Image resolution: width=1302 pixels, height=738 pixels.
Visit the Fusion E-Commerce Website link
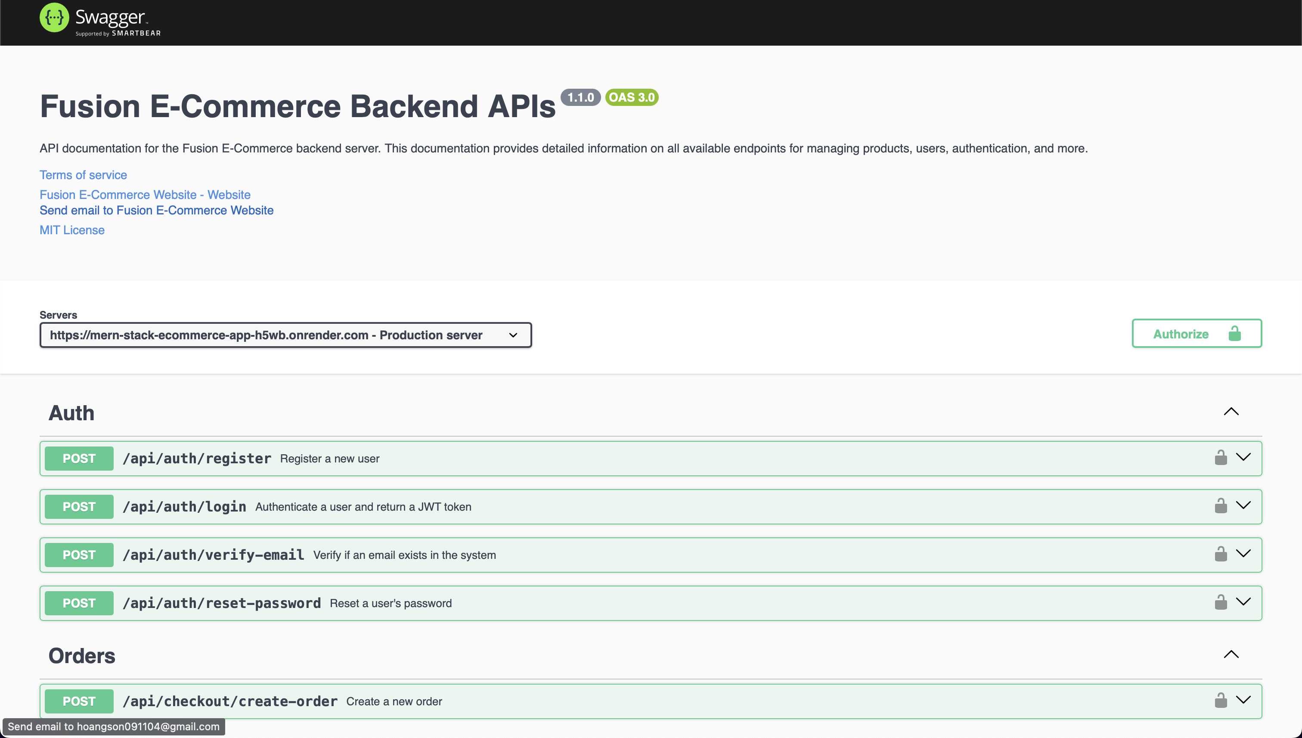click(144, 195)
